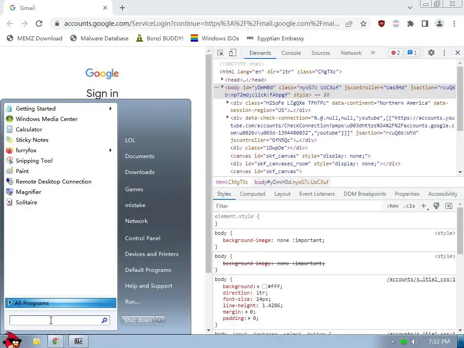Viewport: 464px width, 348px height.
Task: Toggle rendering emulations paintbrush icon in Styles
Action: (x=436, y=206)
